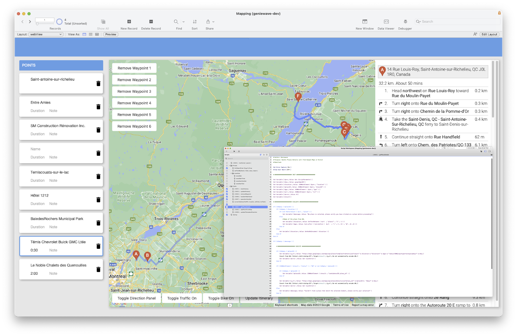This screenshot has height=336, width=517.
Task: Toggle checkbox for (0003) updateItinerary script
Action: [x=227, y=191]
